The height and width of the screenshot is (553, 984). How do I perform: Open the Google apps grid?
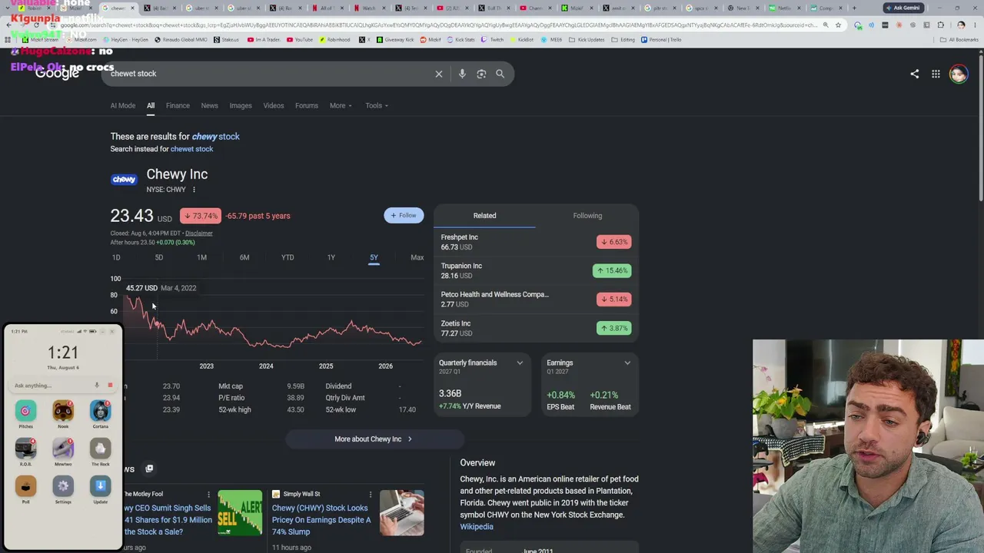936,74
